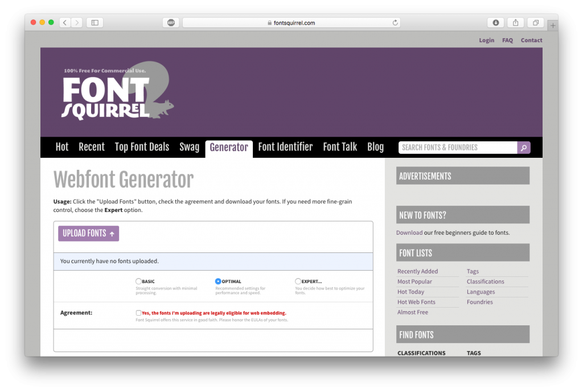Open the Languages font list link
The width and height of the screenshot is (583, 392).
click(481, 292)
